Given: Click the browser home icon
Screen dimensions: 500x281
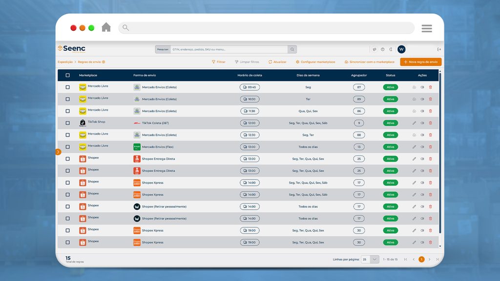Looking at the screenshot, I should pos(106,27).
